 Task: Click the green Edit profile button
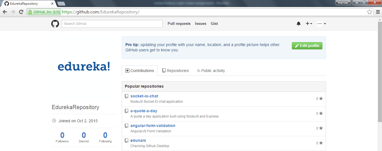(x=307, y=46)
